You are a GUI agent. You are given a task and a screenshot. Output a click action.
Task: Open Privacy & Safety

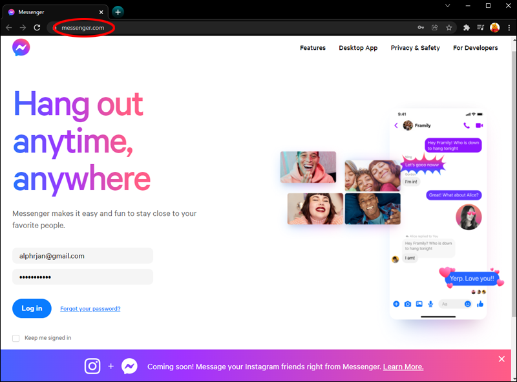coord(415,48)
